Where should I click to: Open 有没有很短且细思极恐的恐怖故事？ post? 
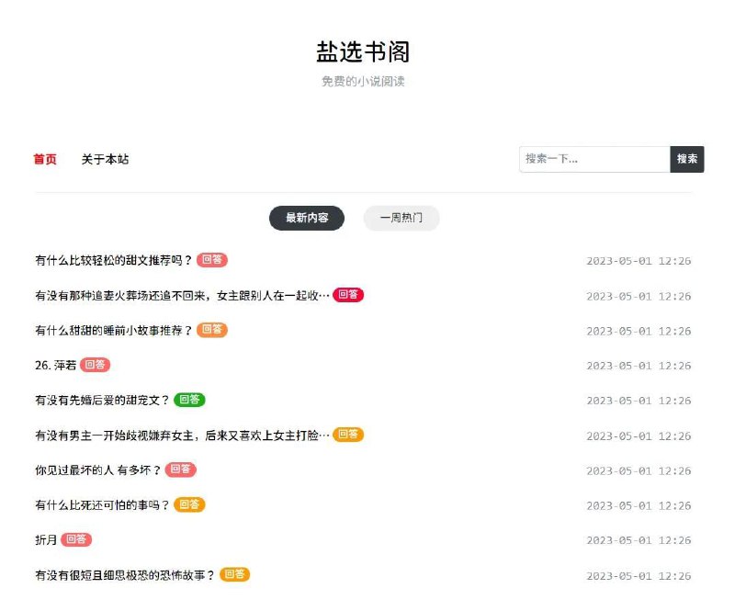coord(125,575)
